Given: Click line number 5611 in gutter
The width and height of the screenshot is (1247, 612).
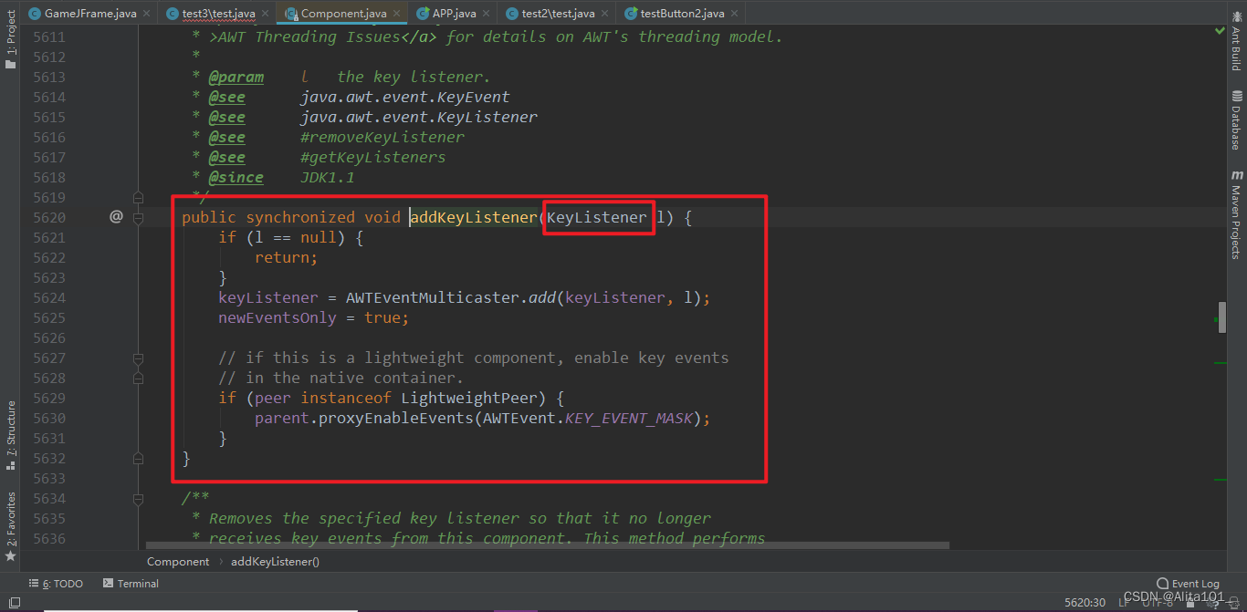Looking at the screenshot, I should coord(49,36).
